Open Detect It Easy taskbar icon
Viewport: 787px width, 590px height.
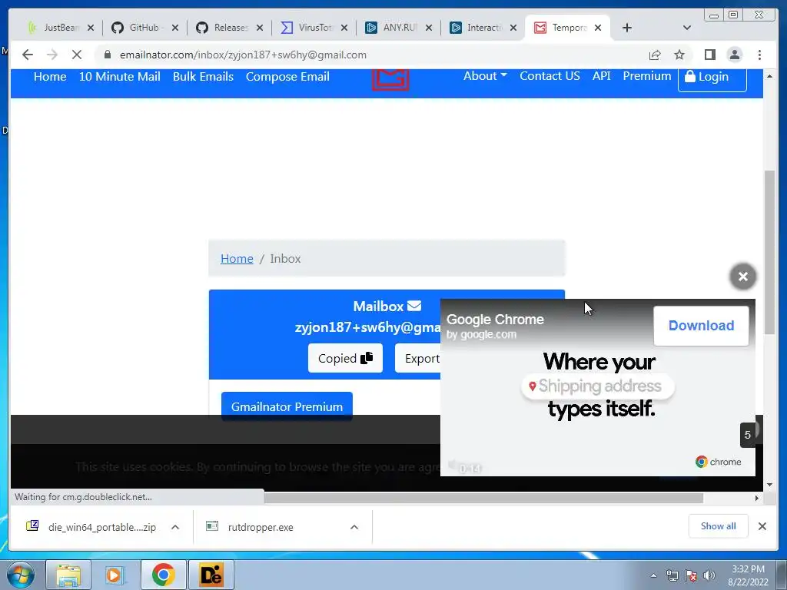[x=211, y=575]
